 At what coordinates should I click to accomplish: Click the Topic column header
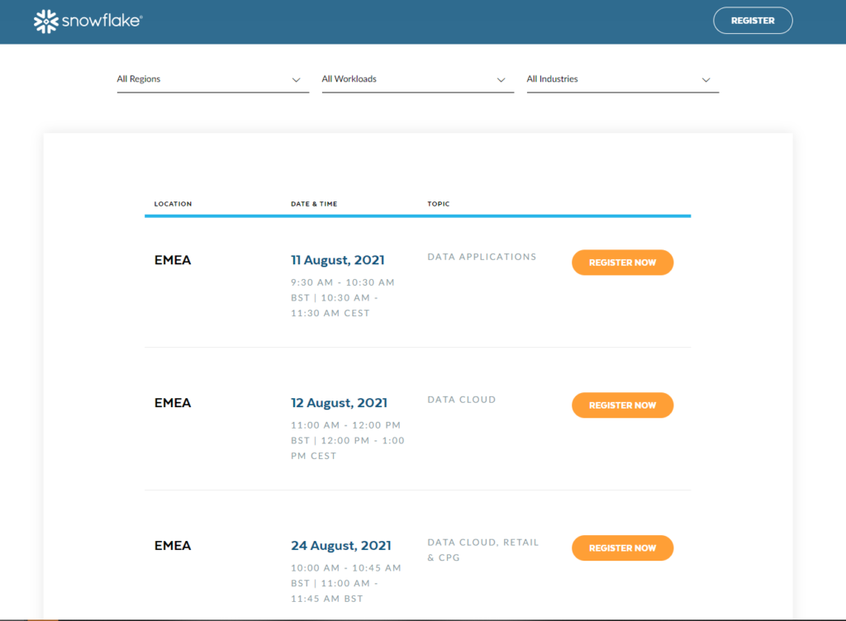click(x=439, y=204)
